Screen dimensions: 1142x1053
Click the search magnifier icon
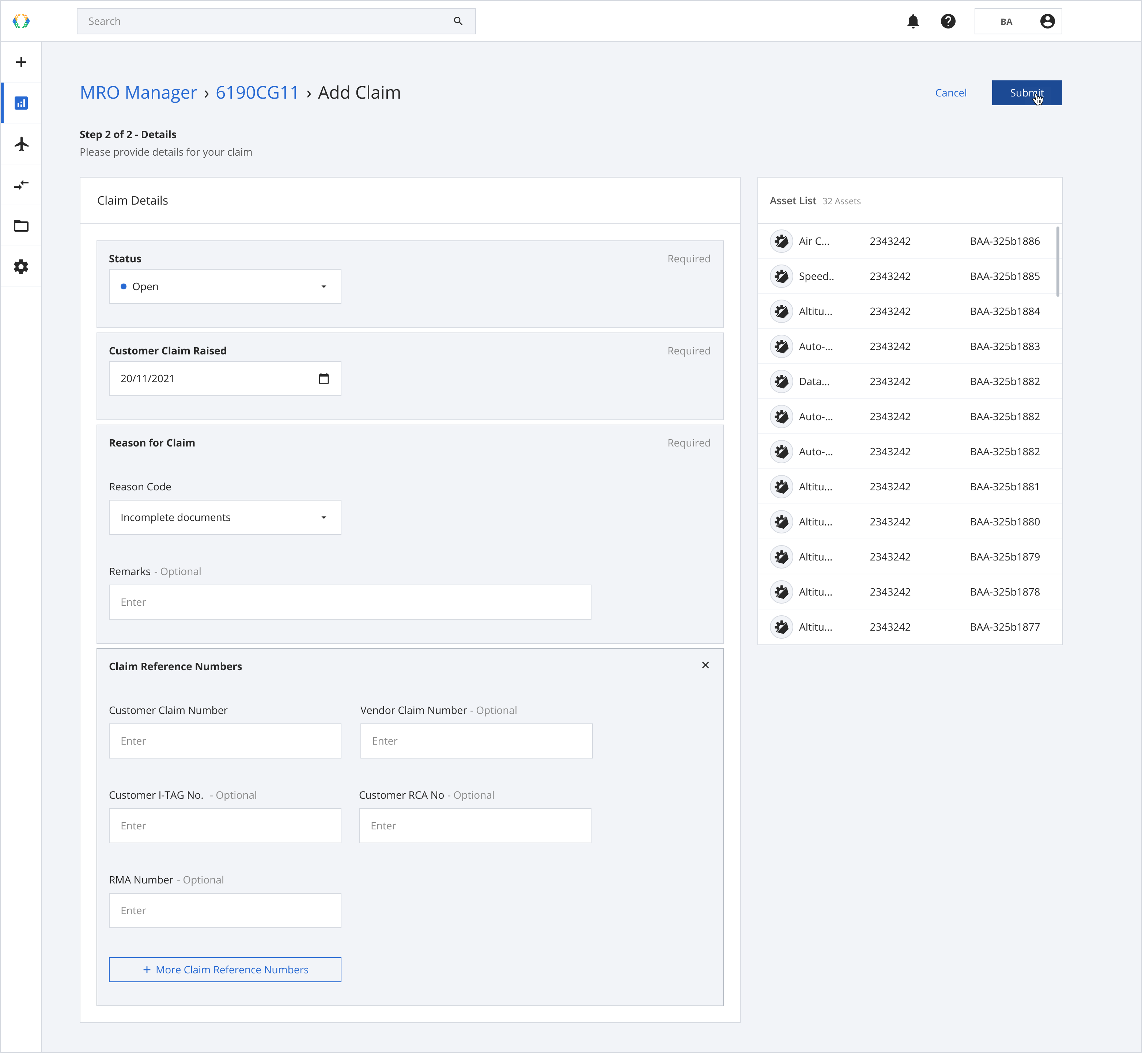coord(458,21)
